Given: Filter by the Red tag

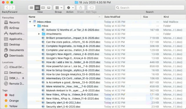Looking at the screenshot, I should coord(10,95).
